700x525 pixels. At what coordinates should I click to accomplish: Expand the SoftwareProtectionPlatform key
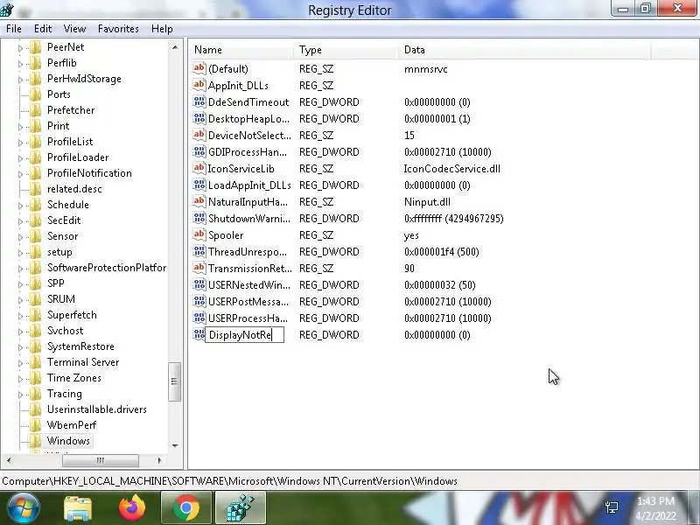click(x=20, y=269)
